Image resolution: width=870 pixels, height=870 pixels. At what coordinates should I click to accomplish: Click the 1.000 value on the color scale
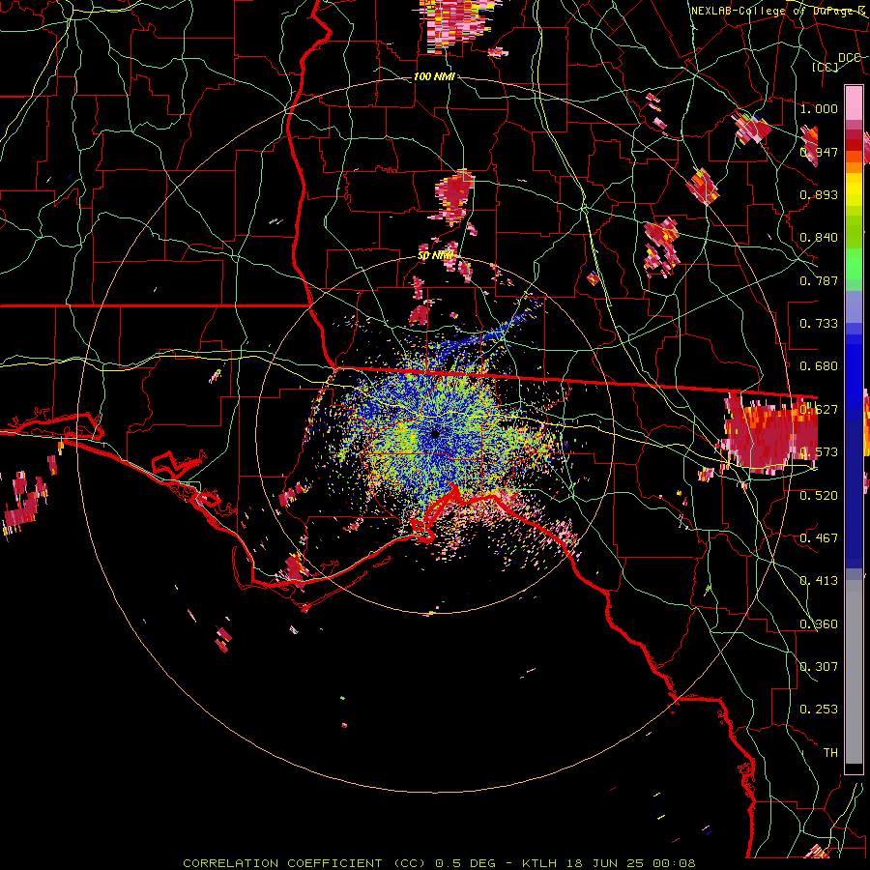(x=819, y=108)
